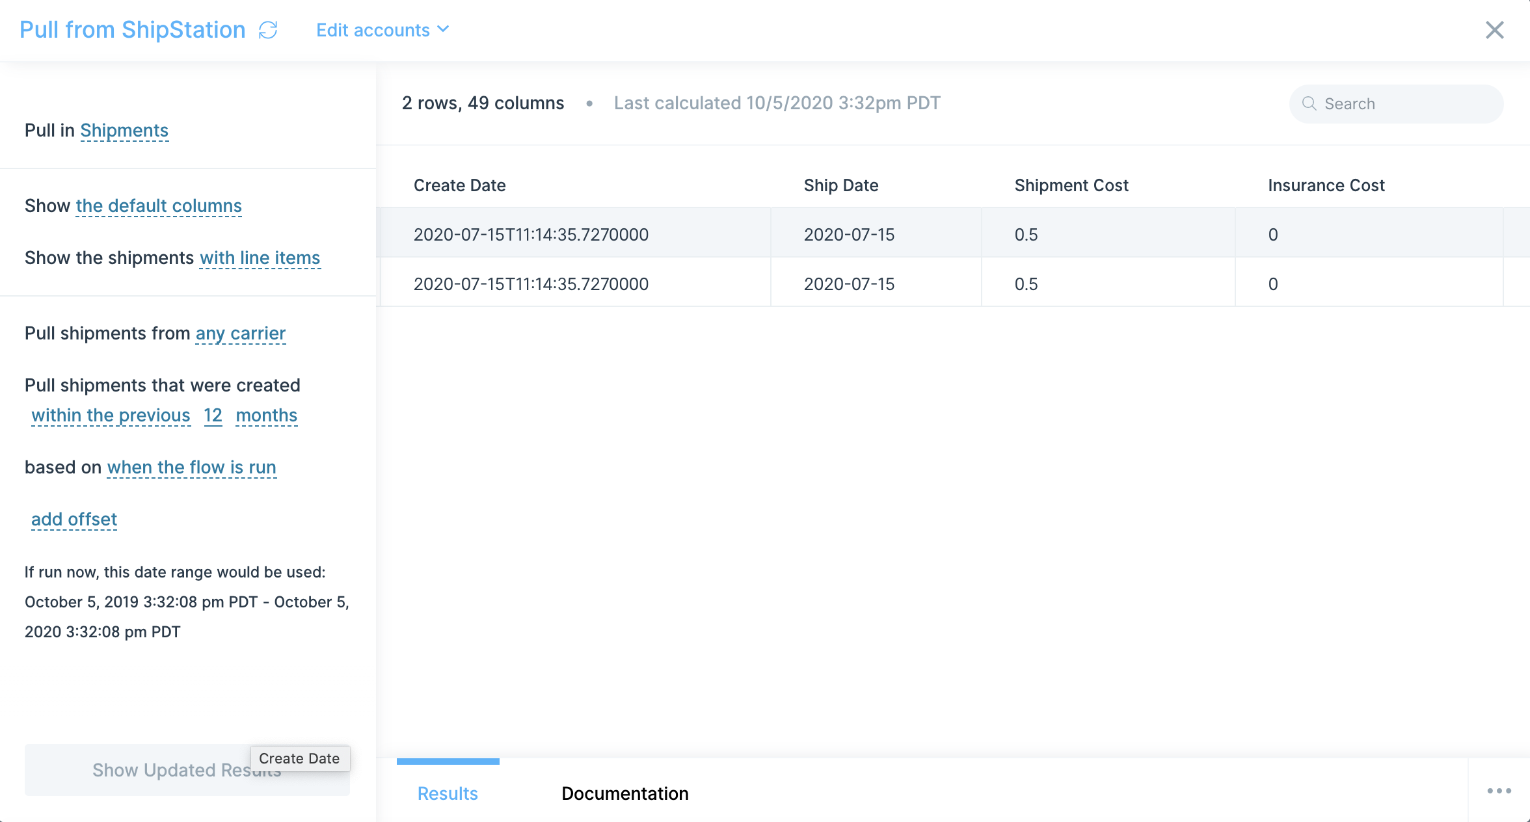Click the search magnifier icon
The height and width of the screenshot is (822, 1530).
pos(1309,104)
